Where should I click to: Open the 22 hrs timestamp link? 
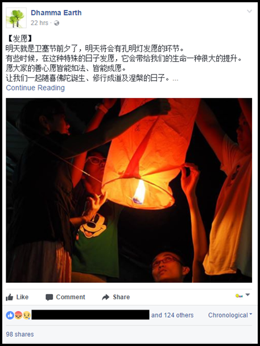39,23
